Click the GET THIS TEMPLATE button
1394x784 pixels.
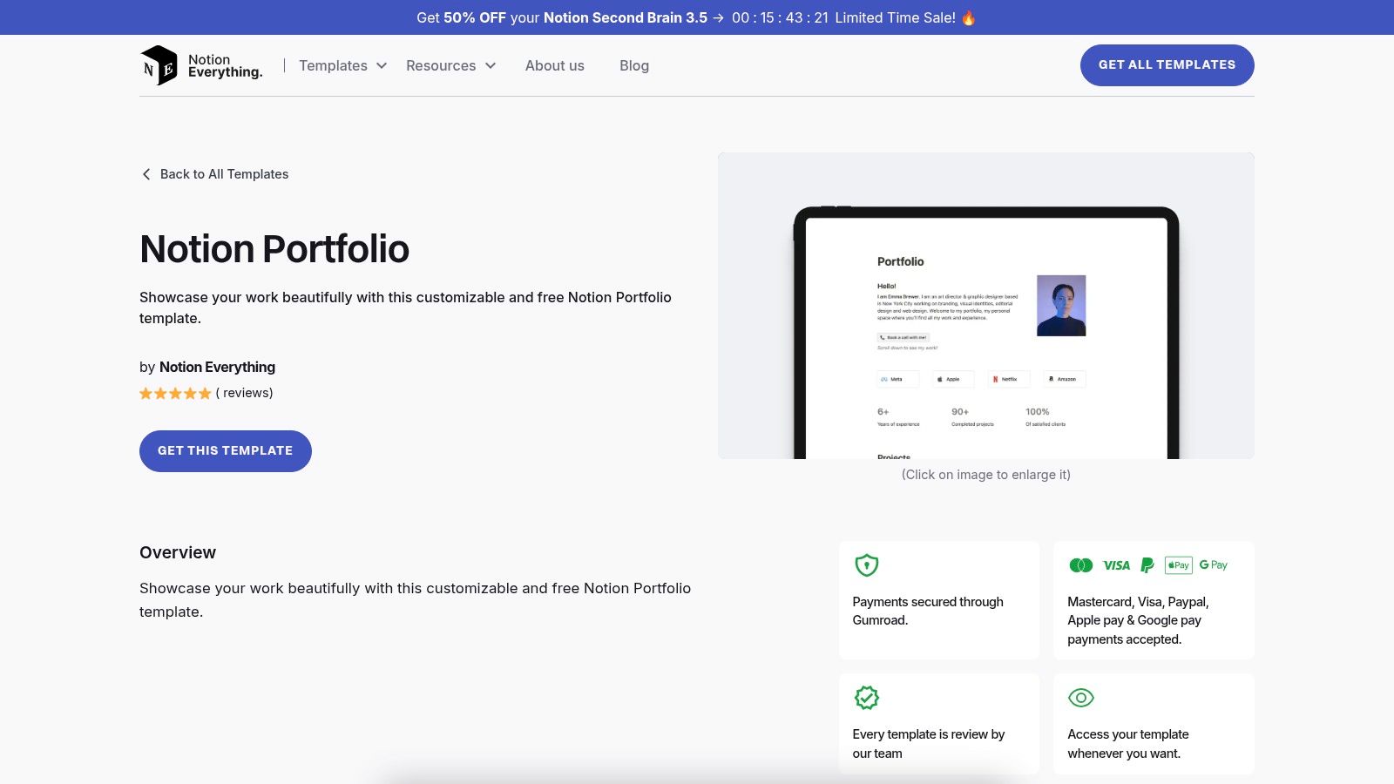(226, 451)
